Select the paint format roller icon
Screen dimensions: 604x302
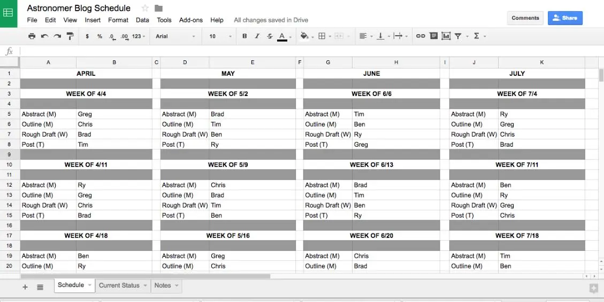point(70,36)
